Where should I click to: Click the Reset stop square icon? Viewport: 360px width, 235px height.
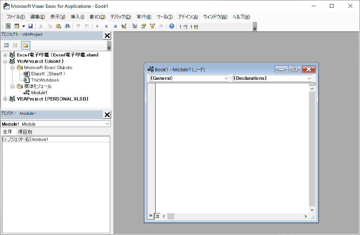coord(115,26)
